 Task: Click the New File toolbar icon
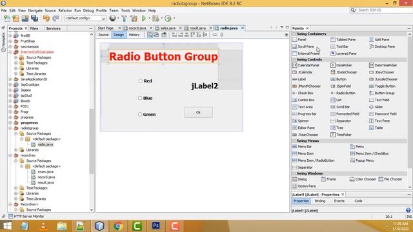(x=7, y=18)
